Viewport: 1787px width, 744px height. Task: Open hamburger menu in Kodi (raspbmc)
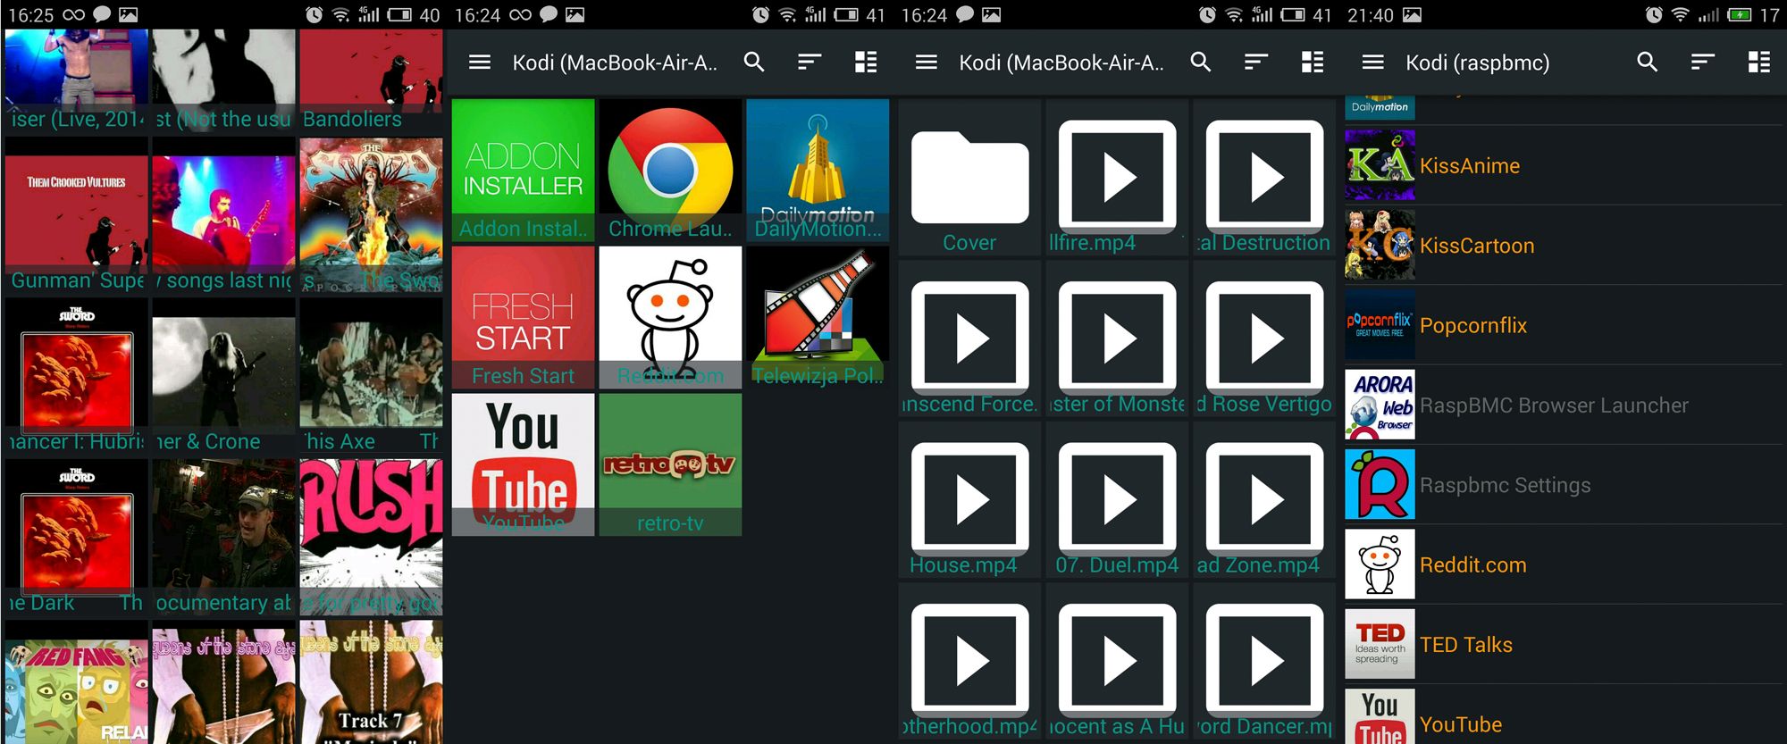click(1373, 62)
